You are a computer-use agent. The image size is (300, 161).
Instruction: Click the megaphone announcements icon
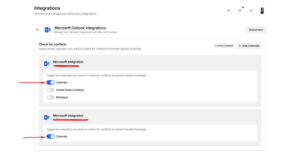click(251, 10)
